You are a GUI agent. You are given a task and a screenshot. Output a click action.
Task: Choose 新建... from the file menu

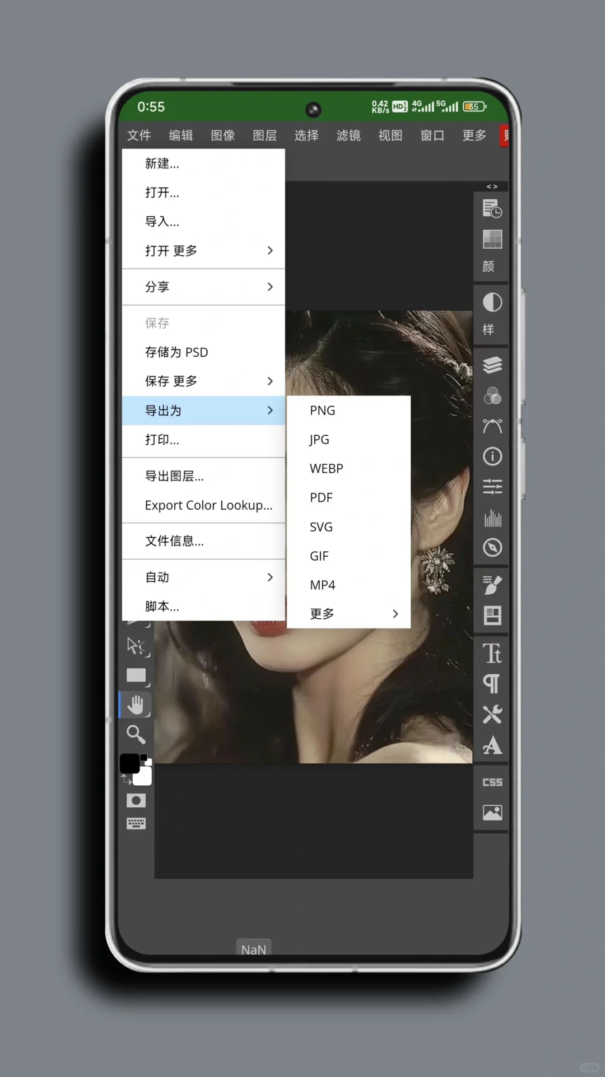pos(203,164)
